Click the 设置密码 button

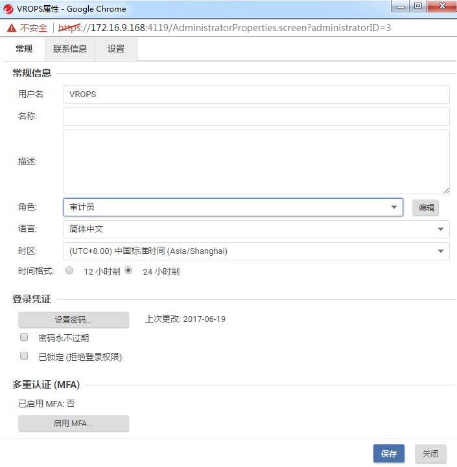(x=73, y=320)
